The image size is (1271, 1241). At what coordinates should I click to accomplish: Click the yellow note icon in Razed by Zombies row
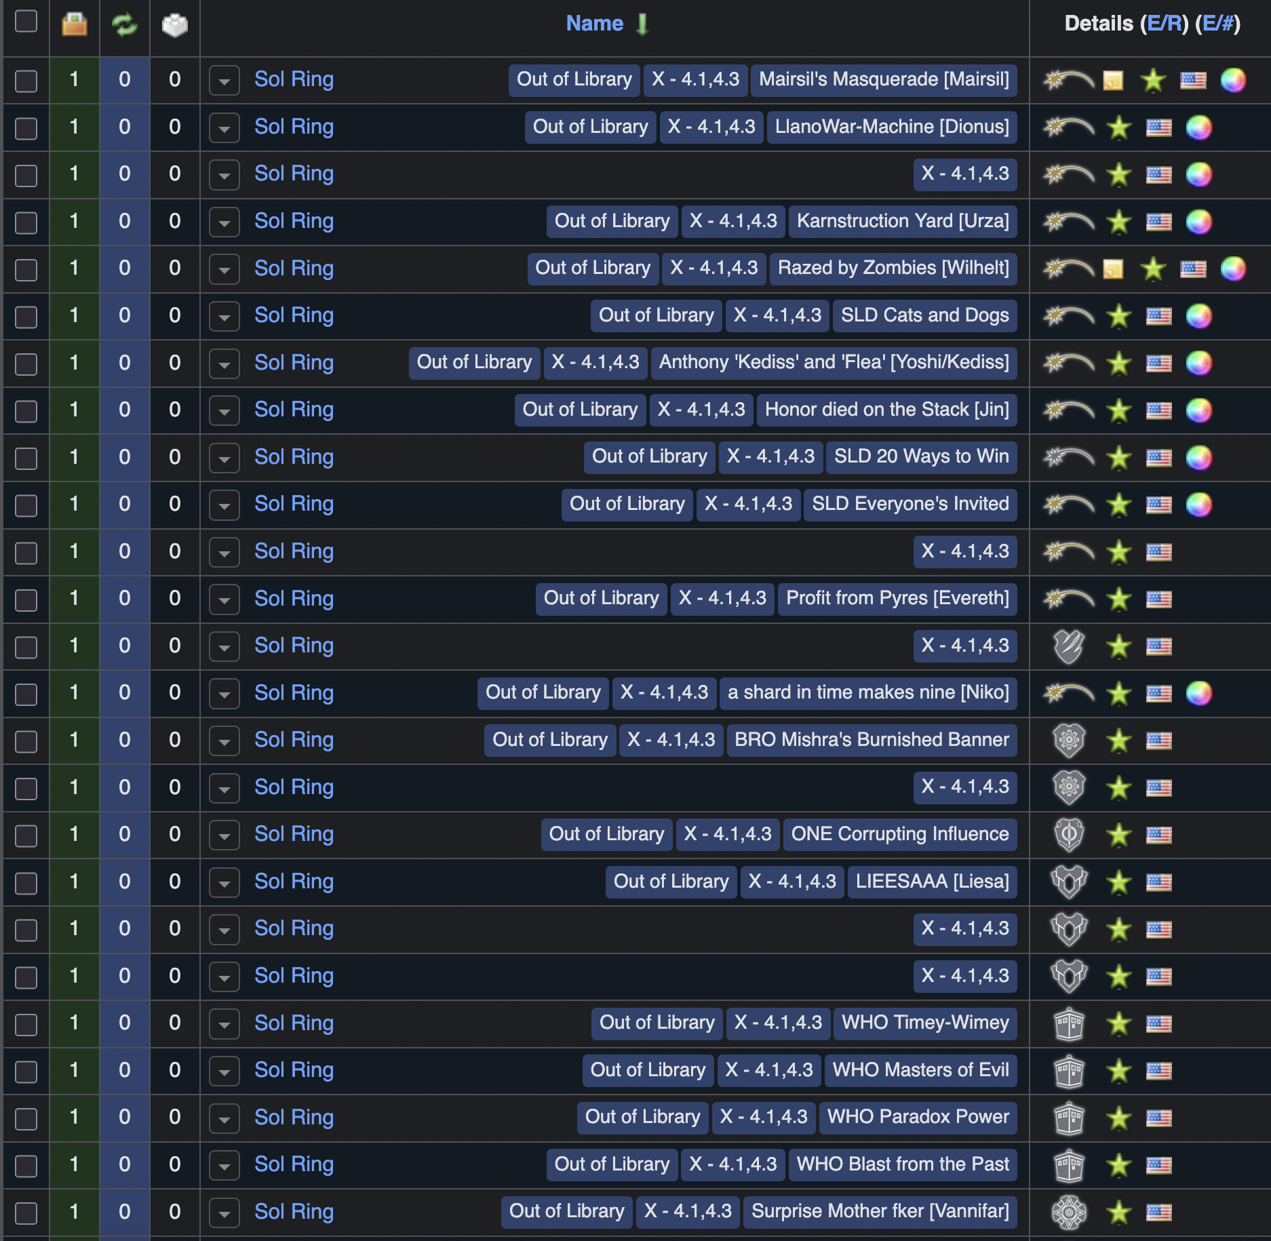point(1112,269)
